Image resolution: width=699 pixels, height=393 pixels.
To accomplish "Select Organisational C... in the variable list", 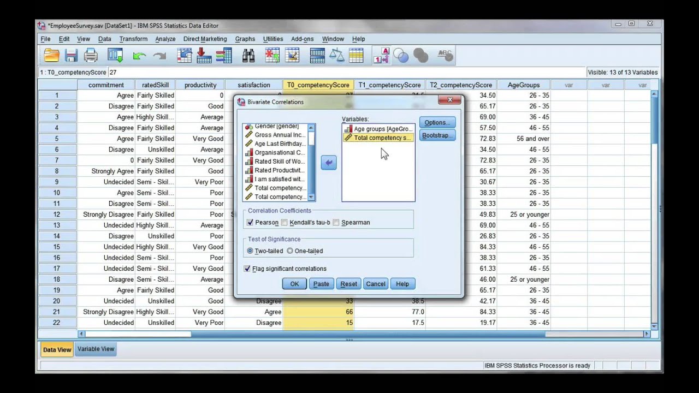I will [276, 152].
